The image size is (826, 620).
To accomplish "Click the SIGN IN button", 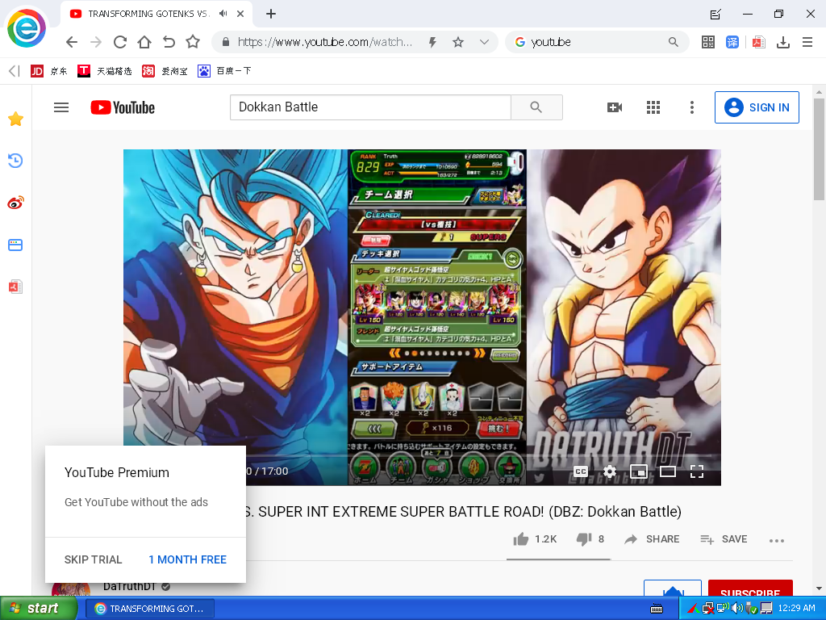I will tap(757, 107).
